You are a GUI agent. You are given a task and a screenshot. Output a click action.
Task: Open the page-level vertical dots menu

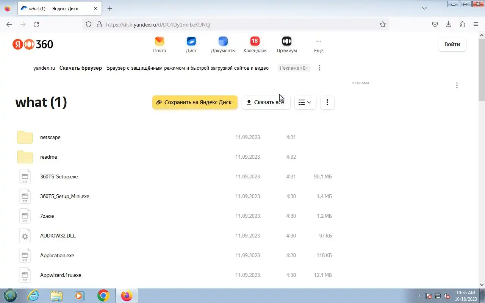coord(457,85)
